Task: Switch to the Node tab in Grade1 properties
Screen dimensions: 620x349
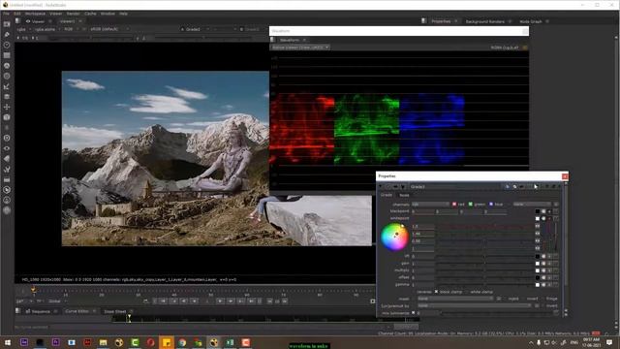Action: coord(404,195)
